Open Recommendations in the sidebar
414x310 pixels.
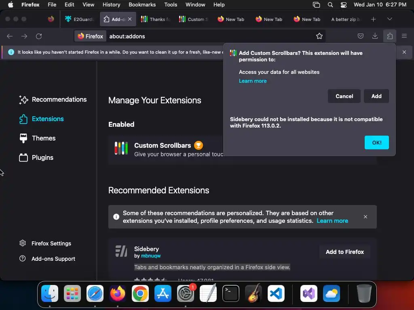point(53,100)
